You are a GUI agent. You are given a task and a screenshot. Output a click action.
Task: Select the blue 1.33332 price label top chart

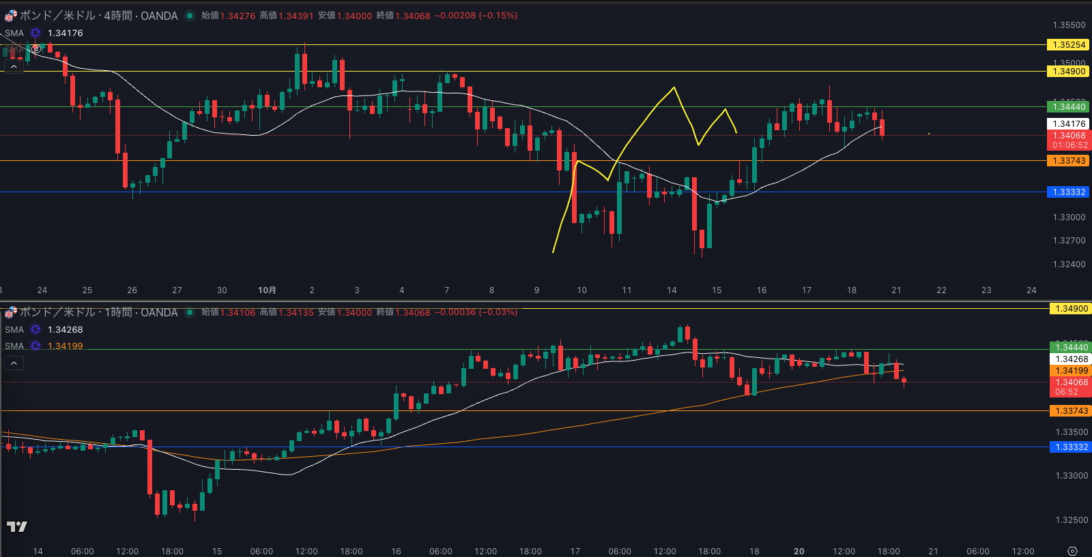coord(1068,192)
